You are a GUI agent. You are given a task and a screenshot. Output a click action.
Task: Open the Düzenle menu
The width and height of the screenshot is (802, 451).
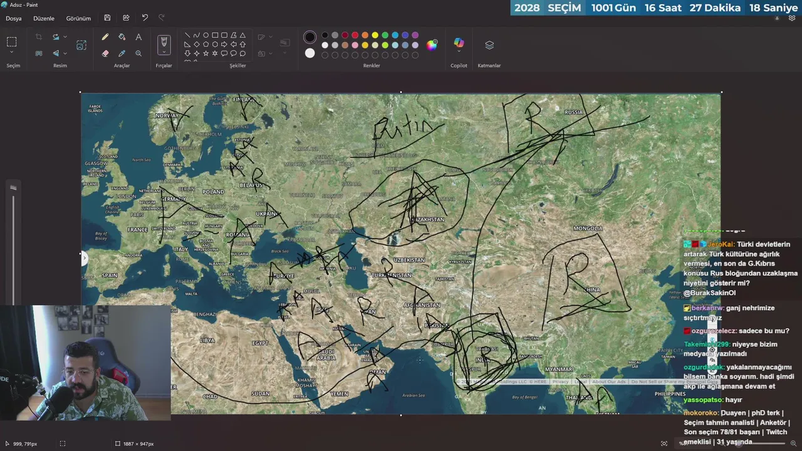click(x=44, y=18)
